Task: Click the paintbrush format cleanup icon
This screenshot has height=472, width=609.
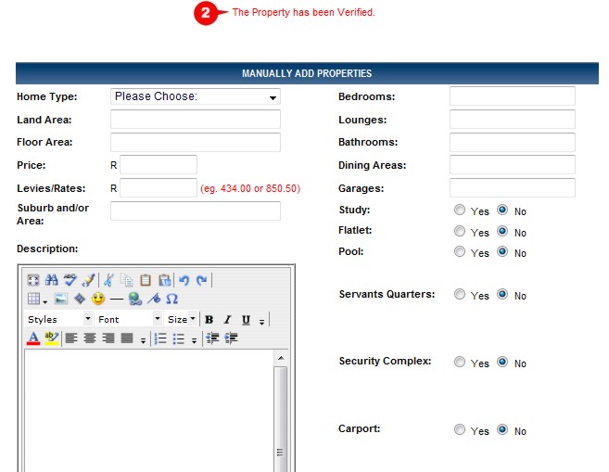Action: tap(89, 280)
